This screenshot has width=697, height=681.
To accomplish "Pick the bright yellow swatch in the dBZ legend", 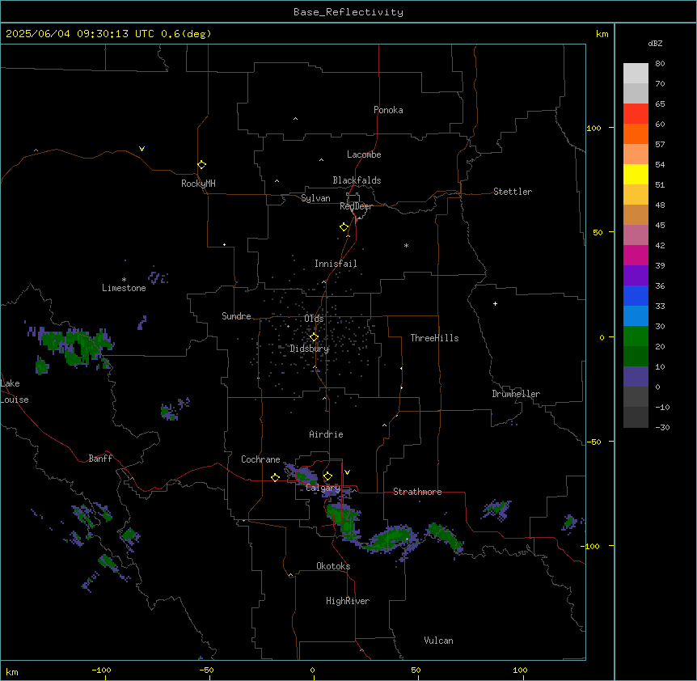I will point(636,174).
